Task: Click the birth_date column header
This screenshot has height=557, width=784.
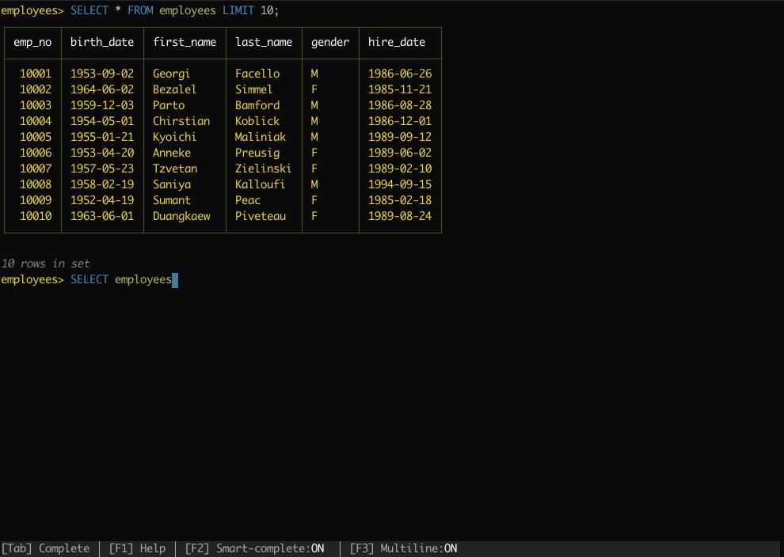Action: [x=102, y=43]
